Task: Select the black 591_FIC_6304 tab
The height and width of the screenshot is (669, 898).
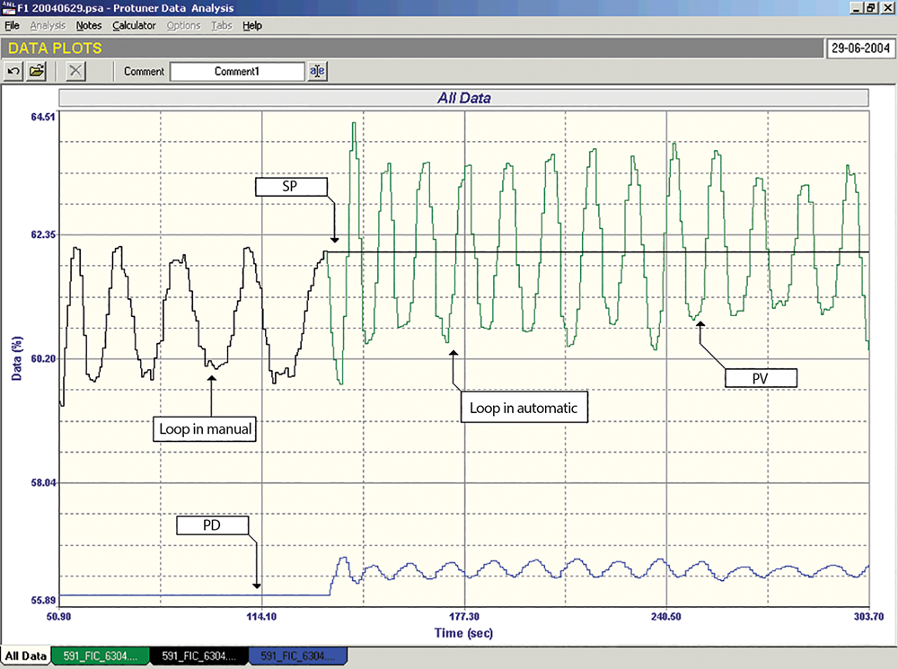Action: (x=198, y=656)
